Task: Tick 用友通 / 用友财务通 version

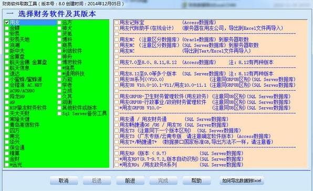Action: point(117,119)
